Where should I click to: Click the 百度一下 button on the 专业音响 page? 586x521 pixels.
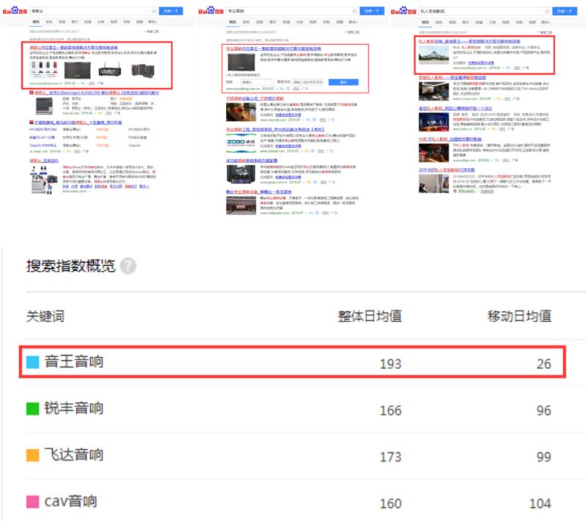click(372, 11)
